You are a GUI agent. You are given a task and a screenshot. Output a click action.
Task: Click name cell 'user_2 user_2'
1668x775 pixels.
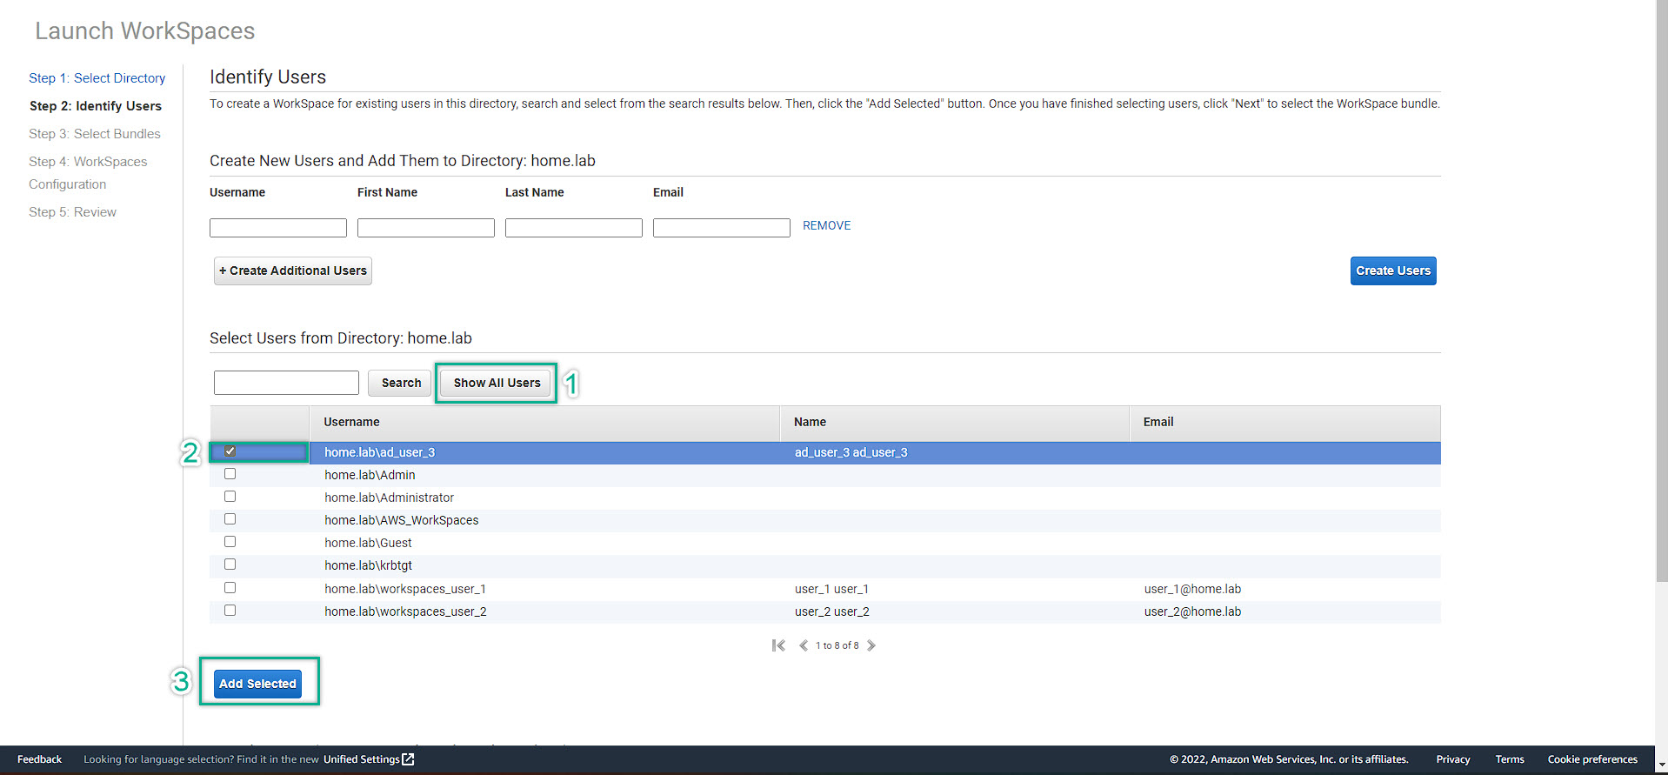coord(831,611)
